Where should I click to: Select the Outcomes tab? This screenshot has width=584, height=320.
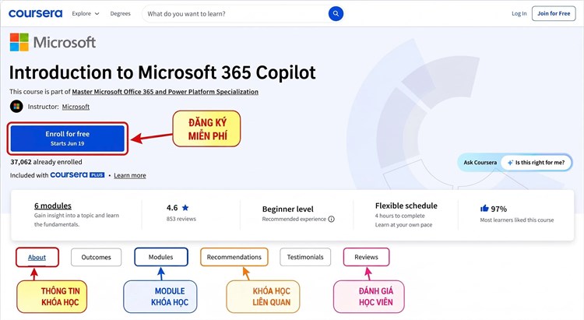(x=96, y=257)
